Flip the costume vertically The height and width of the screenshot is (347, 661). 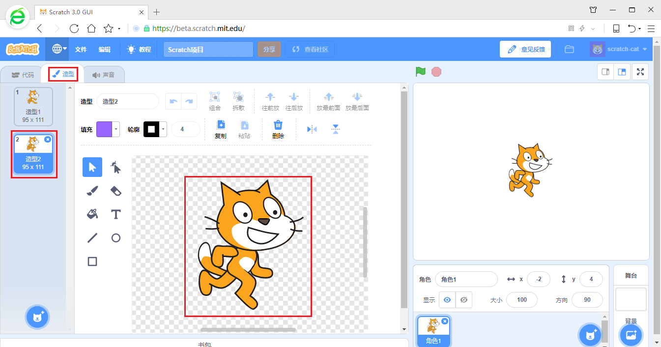pos(336,129)
